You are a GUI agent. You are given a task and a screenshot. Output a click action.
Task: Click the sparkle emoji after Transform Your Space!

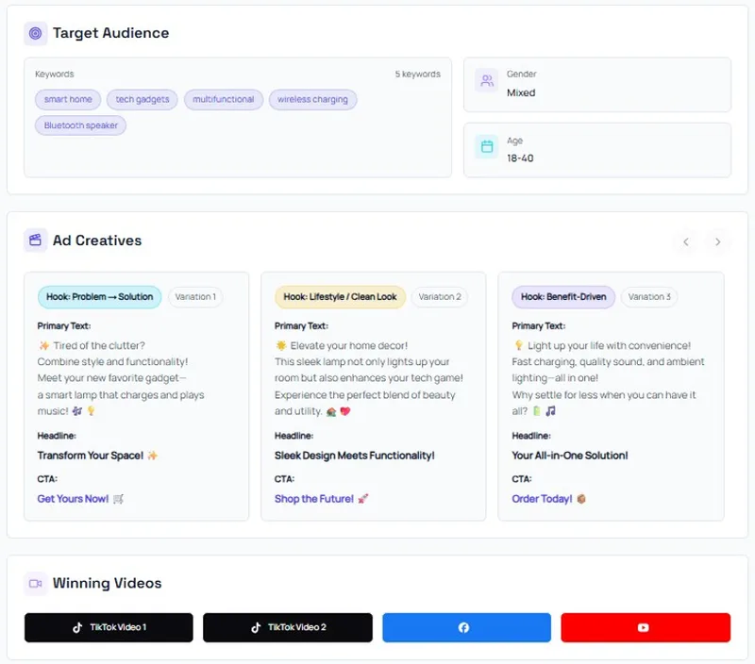coord(153,456)
